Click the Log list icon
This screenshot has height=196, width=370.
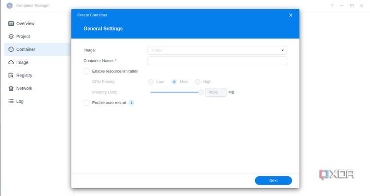click(11, 101)
